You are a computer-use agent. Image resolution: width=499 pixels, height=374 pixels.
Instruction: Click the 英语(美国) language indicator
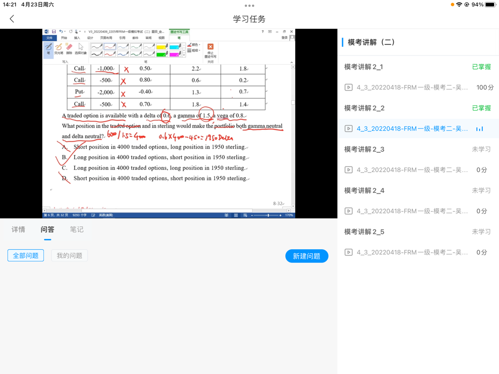(x=106, y=215)
